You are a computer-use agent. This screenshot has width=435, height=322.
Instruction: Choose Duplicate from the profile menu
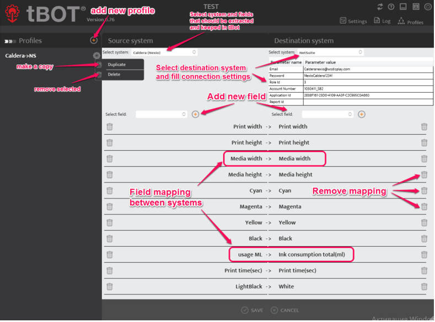(x=116, y=65)
